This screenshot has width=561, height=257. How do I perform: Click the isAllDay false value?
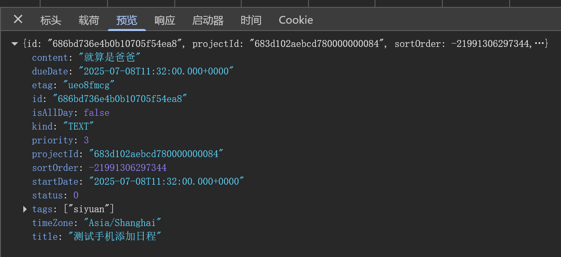96,113
